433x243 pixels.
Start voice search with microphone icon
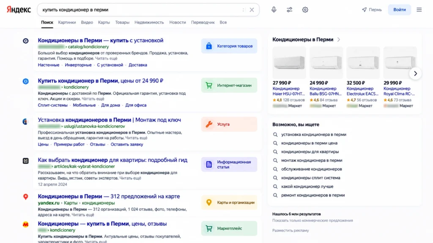pyautogui.click(x=274, y=10)
